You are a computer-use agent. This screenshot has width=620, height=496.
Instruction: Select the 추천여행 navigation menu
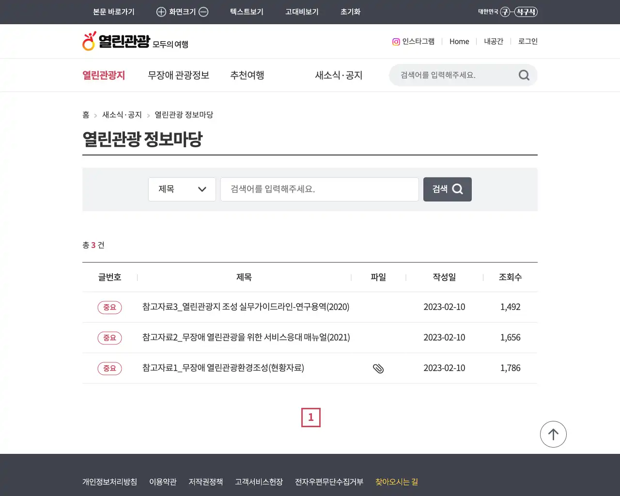click(247, 75)
